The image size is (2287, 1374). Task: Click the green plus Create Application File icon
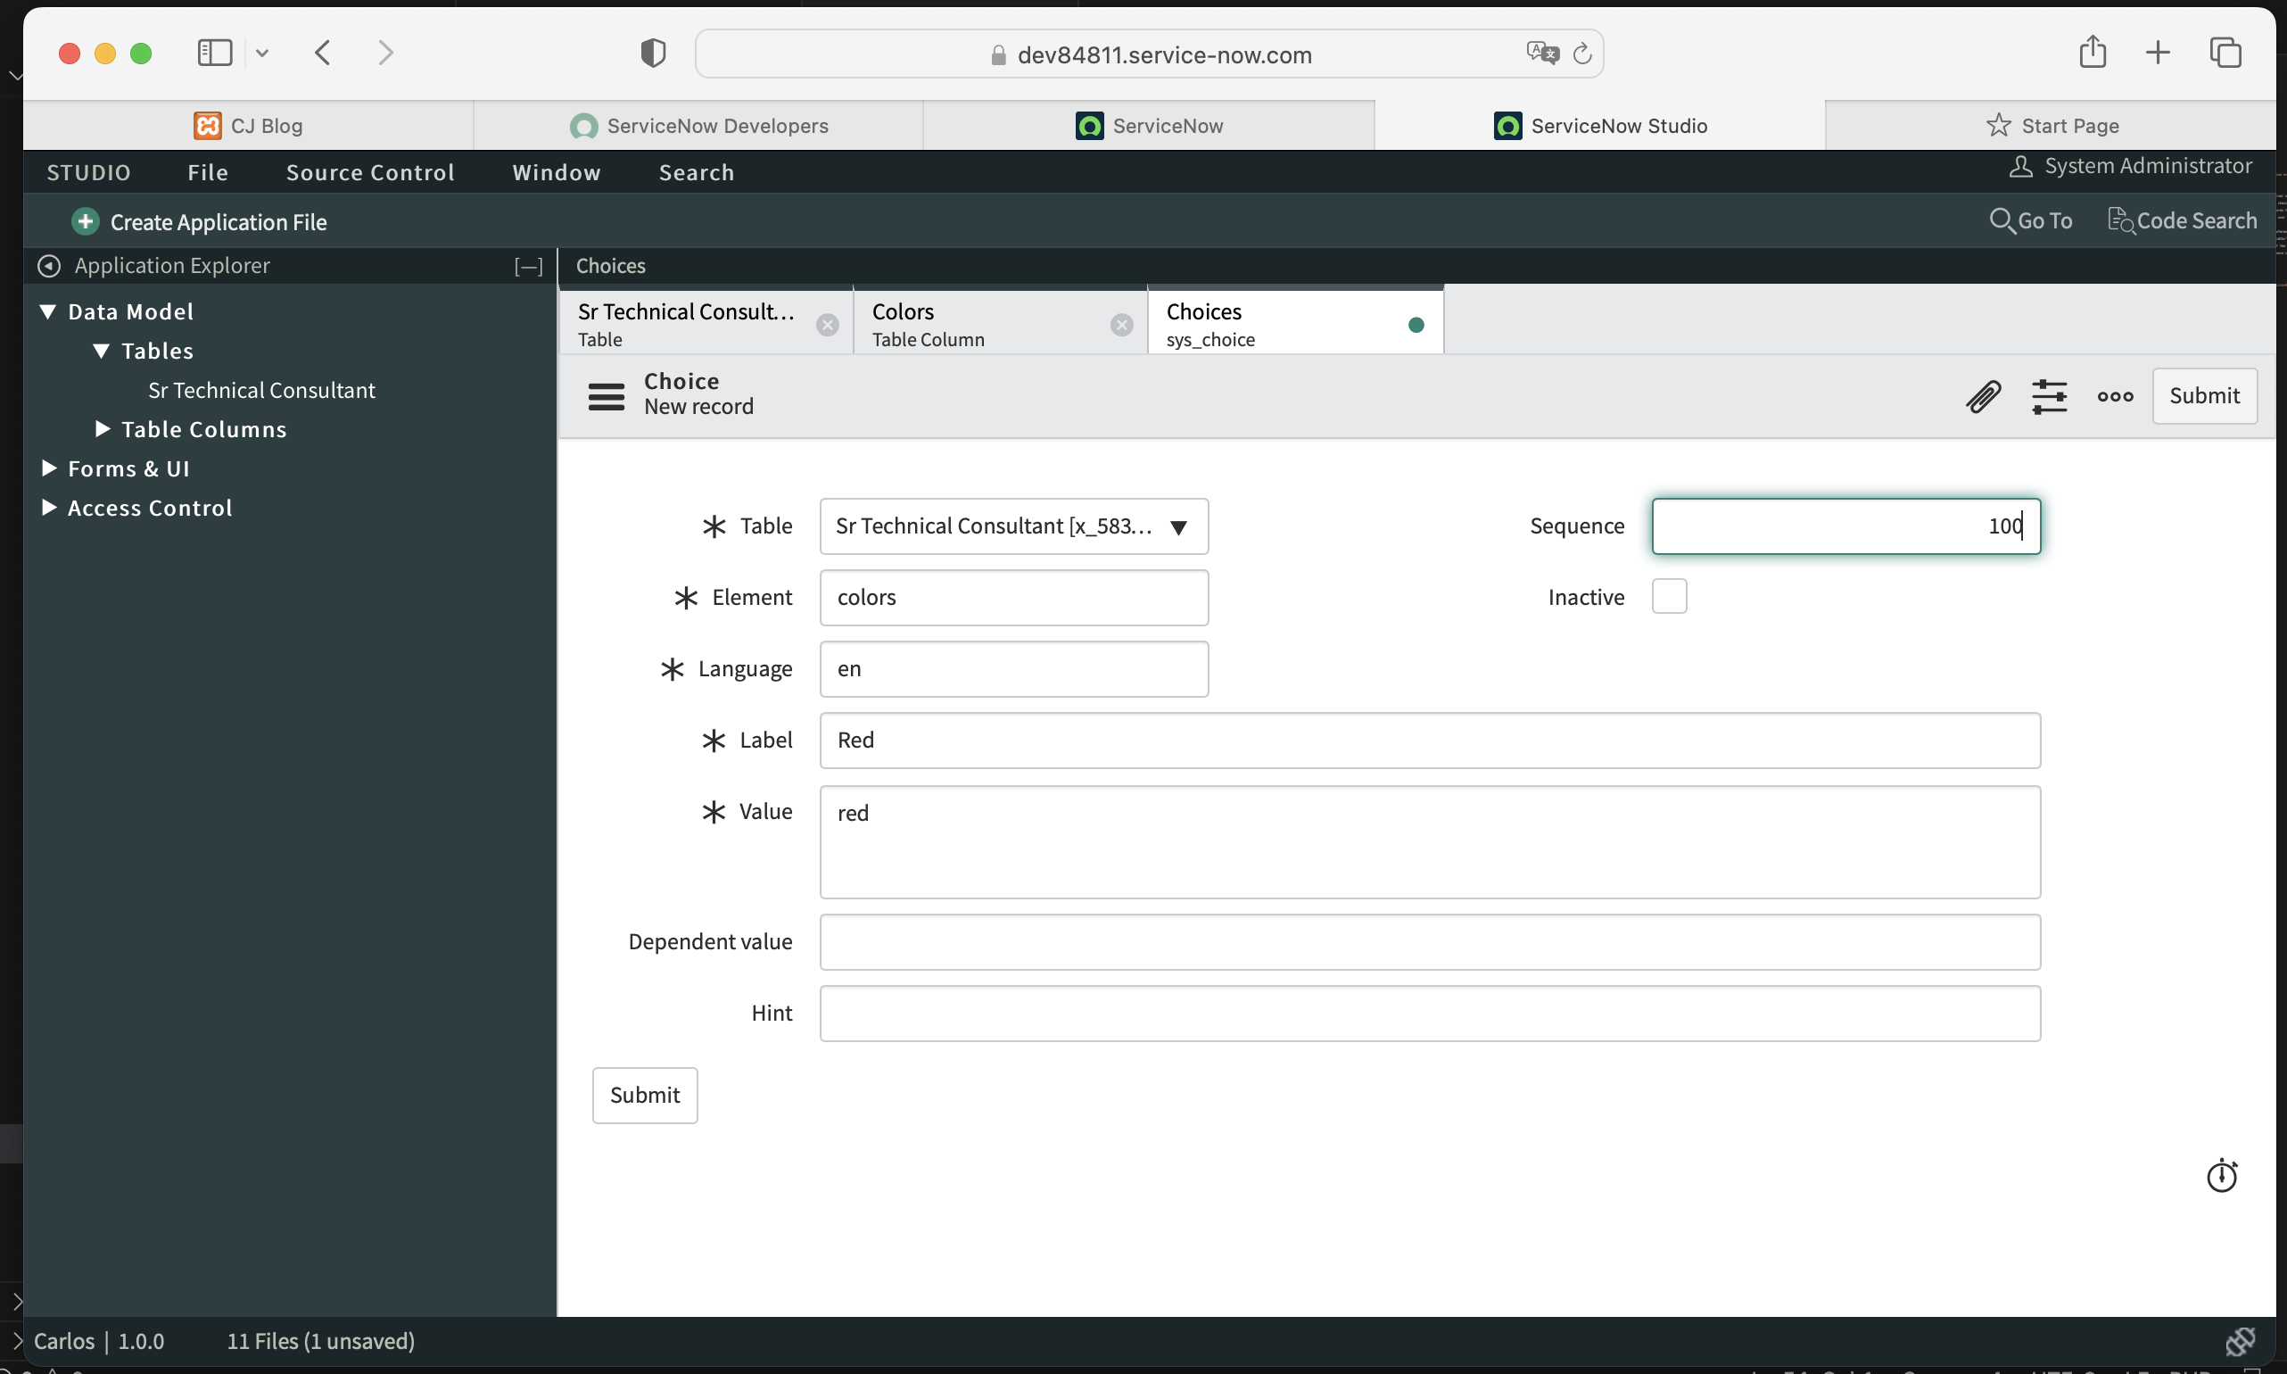click(x=85, y=221)
